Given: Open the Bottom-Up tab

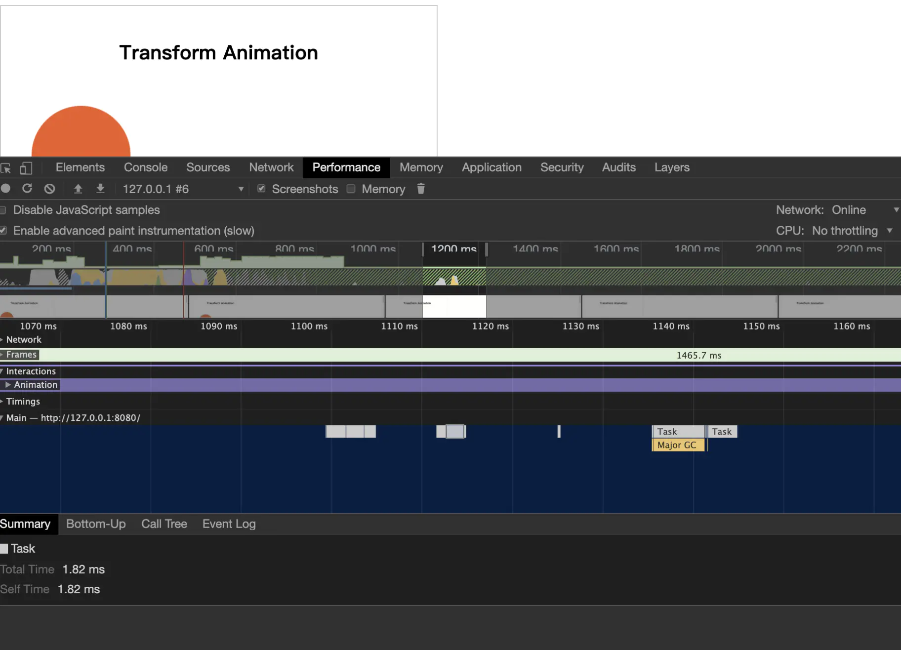Looking at the screenshot, I should (96, 524).
